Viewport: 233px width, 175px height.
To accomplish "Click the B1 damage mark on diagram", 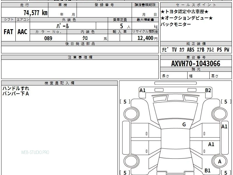I will pos(207,170).
